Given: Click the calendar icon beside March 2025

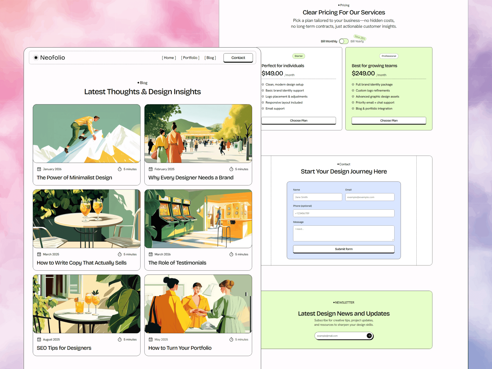Looking at the screenshot, I should 39,254.
